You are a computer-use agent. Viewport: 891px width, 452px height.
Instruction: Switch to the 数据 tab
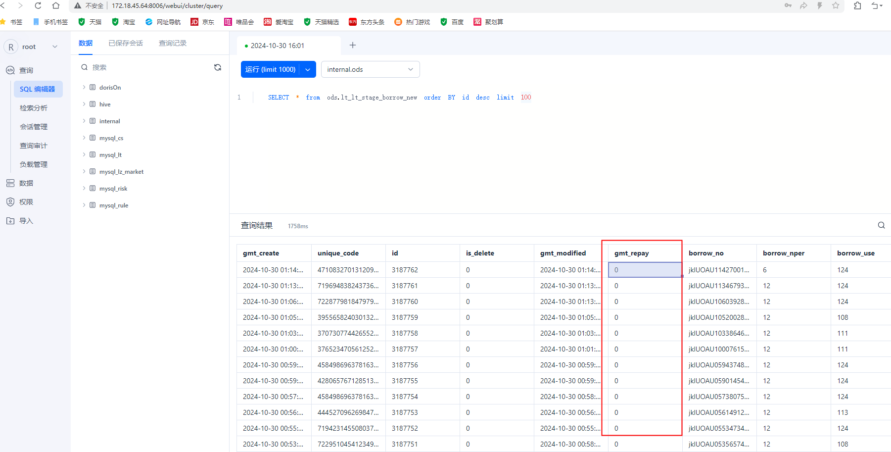pos(86,43)
